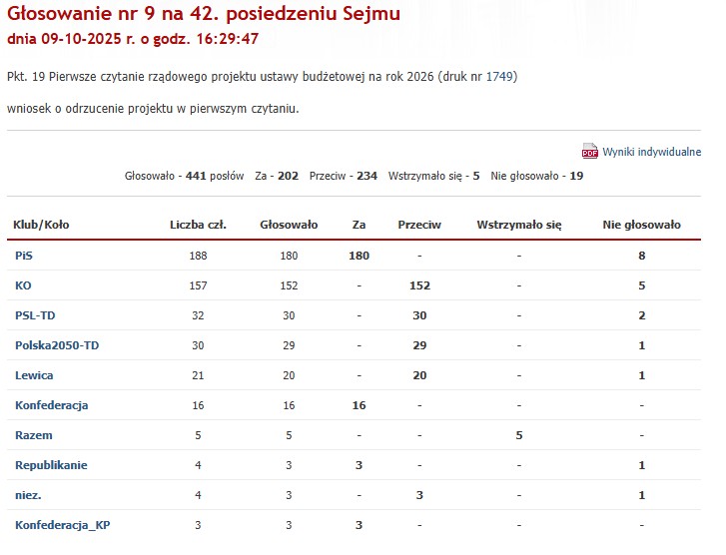Open druk number 1749 link
Screen dimensions: 726x555
pyautogui.click(x=499, y=76)
